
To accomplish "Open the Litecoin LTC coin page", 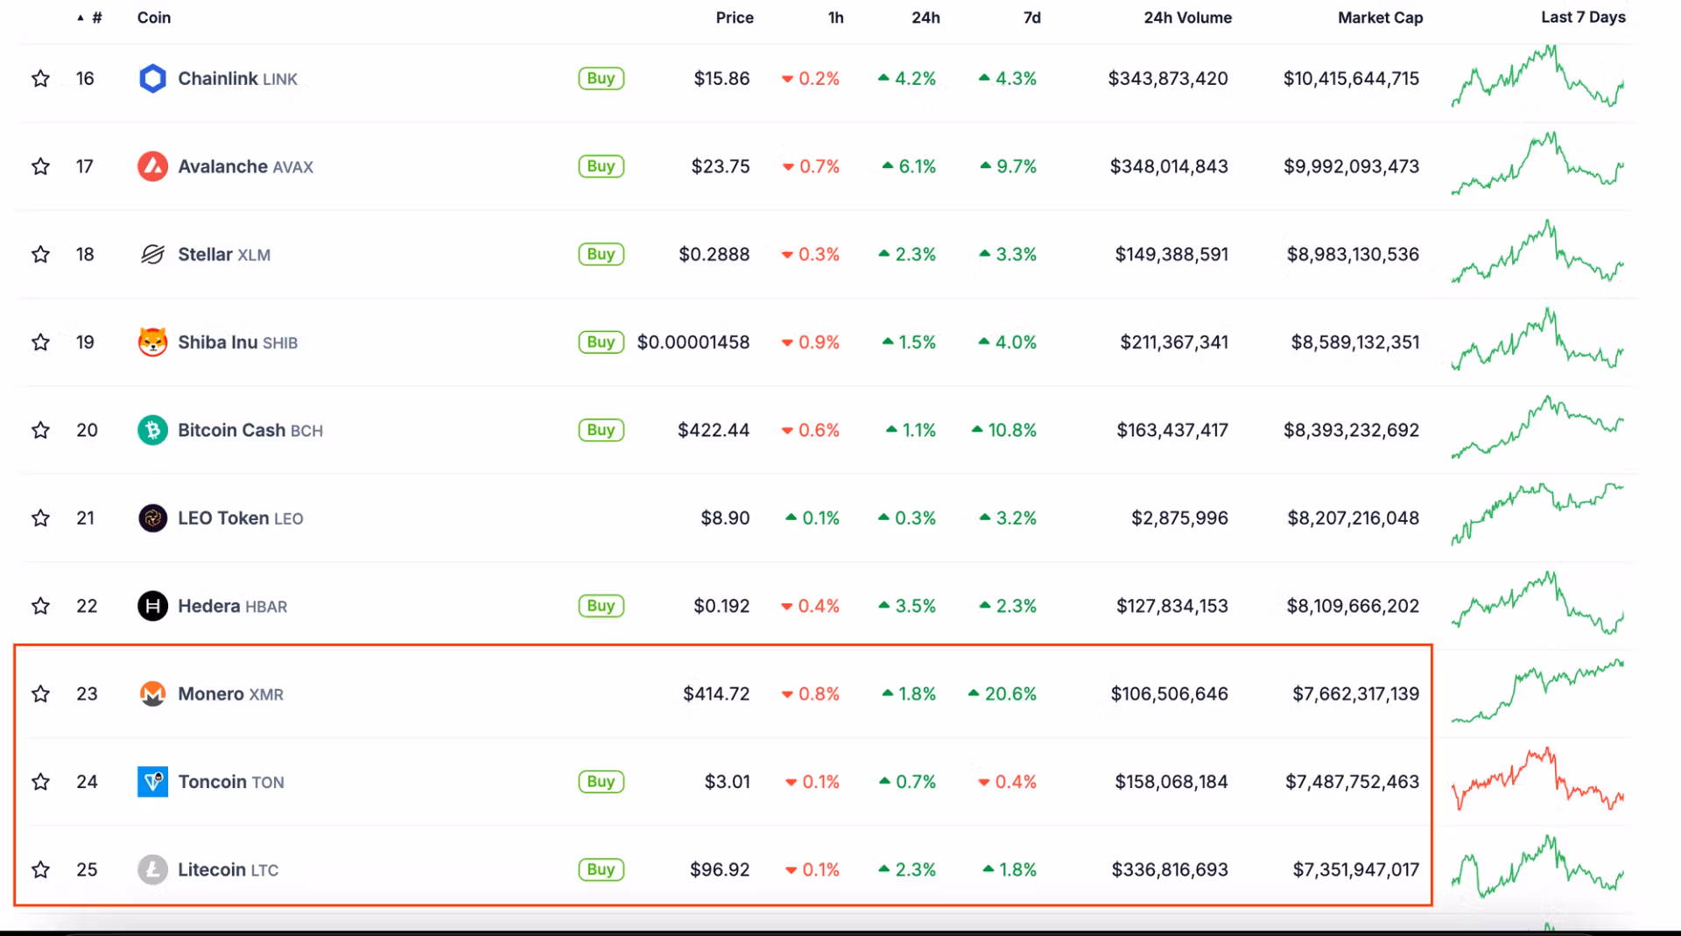I will coord(228,869).
